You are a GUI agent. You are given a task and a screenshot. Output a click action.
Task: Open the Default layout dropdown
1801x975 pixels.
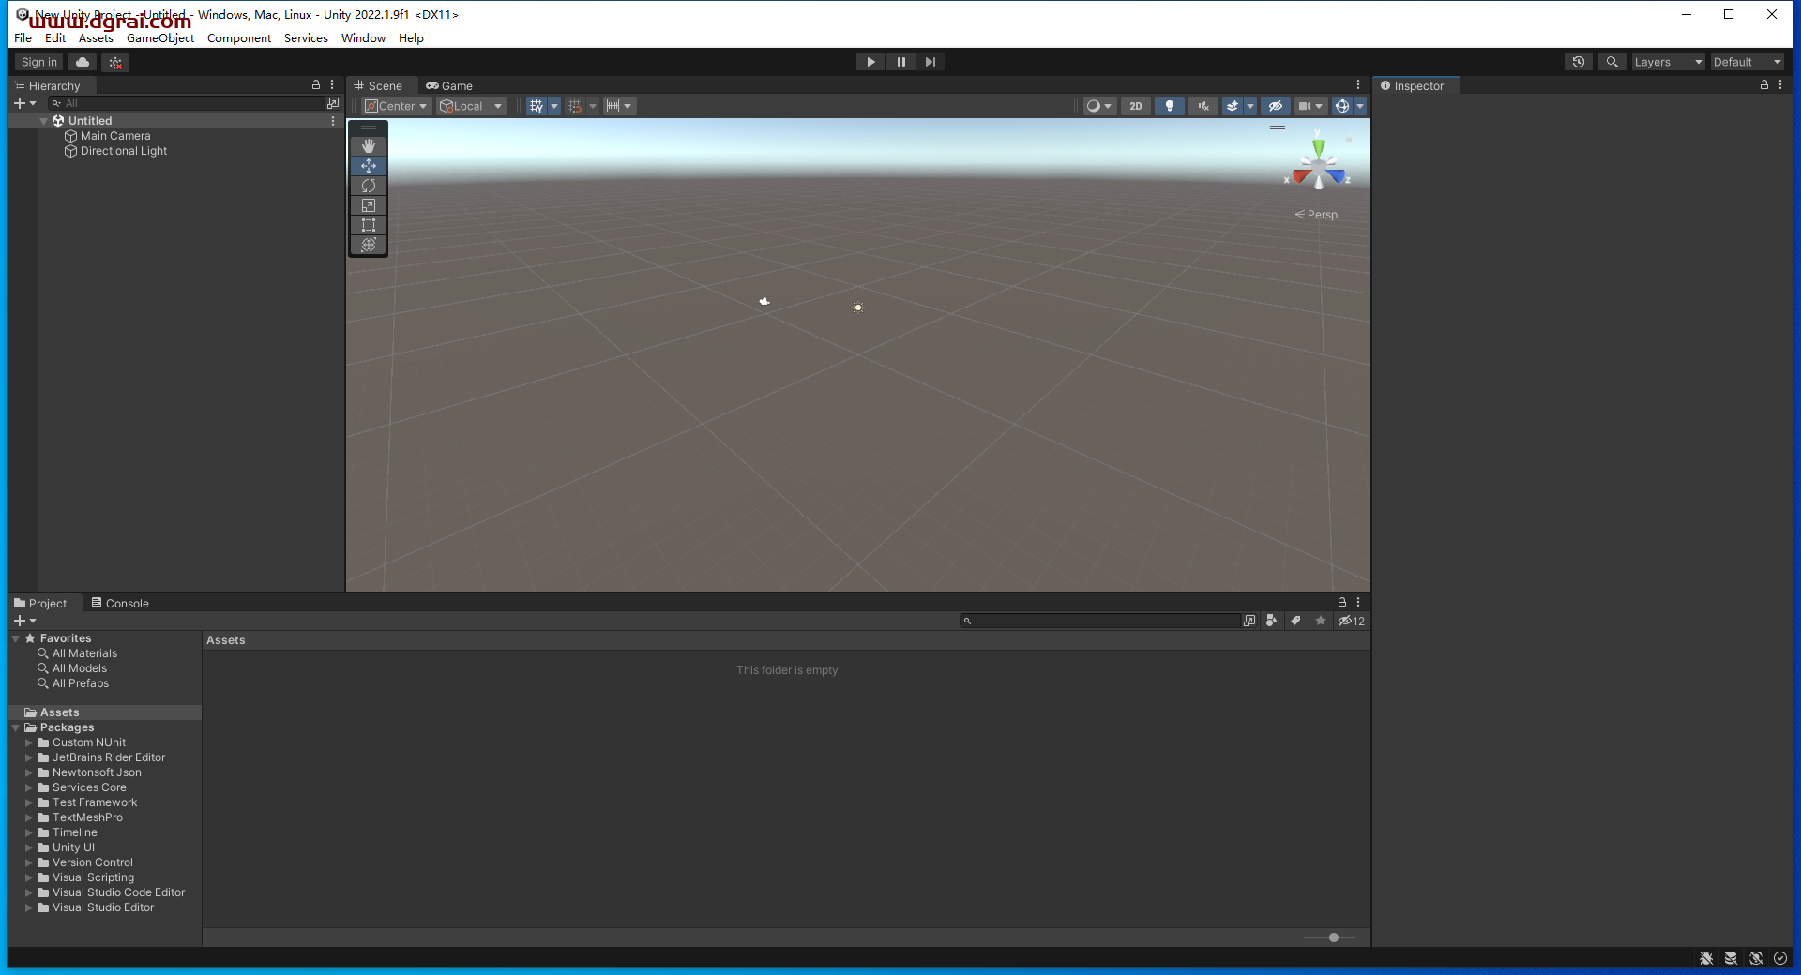[1747, 62]
